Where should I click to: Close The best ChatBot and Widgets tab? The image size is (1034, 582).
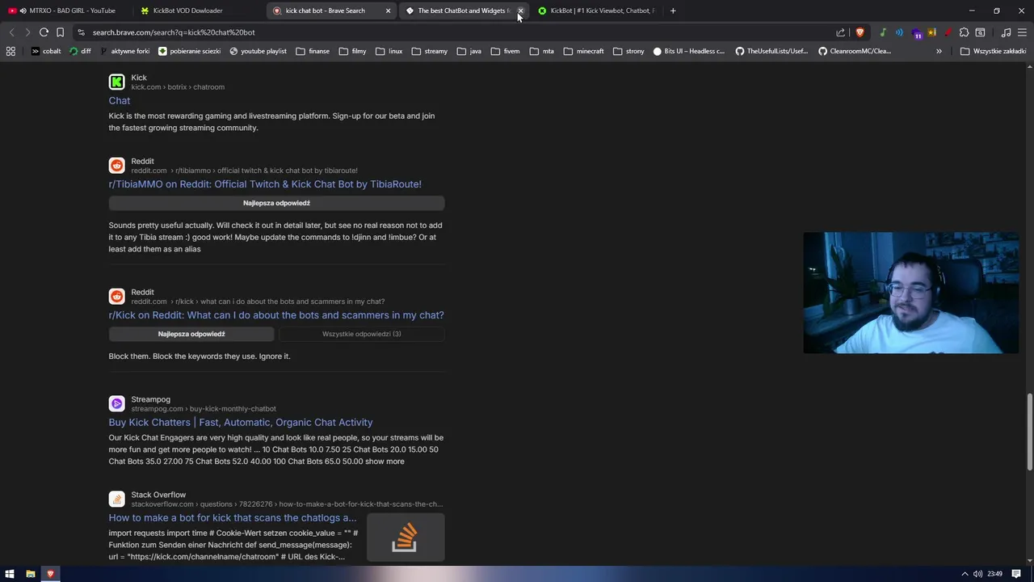click(520, 11)
